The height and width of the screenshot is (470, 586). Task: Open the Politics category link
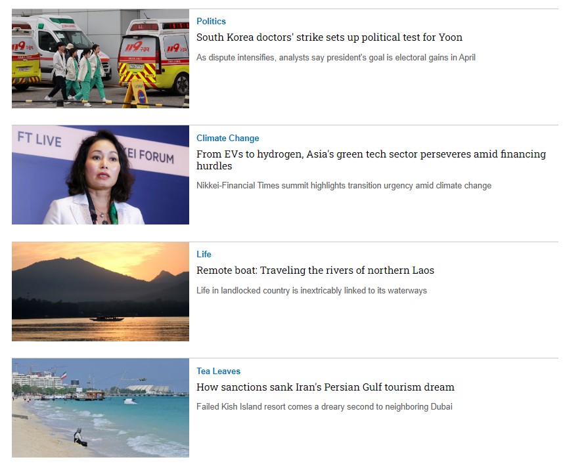click(x=211, y=21)
